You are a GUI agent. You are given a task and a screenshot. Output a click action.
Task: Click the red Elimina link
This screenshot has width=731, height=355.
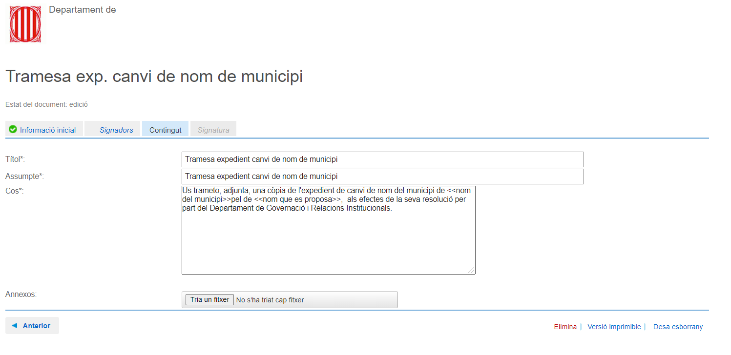click(x=565, y=327)
